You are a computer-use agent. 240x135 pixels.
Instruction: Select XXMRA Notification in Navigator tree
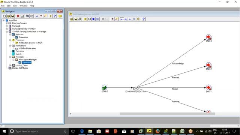click(x=27, y=48)
